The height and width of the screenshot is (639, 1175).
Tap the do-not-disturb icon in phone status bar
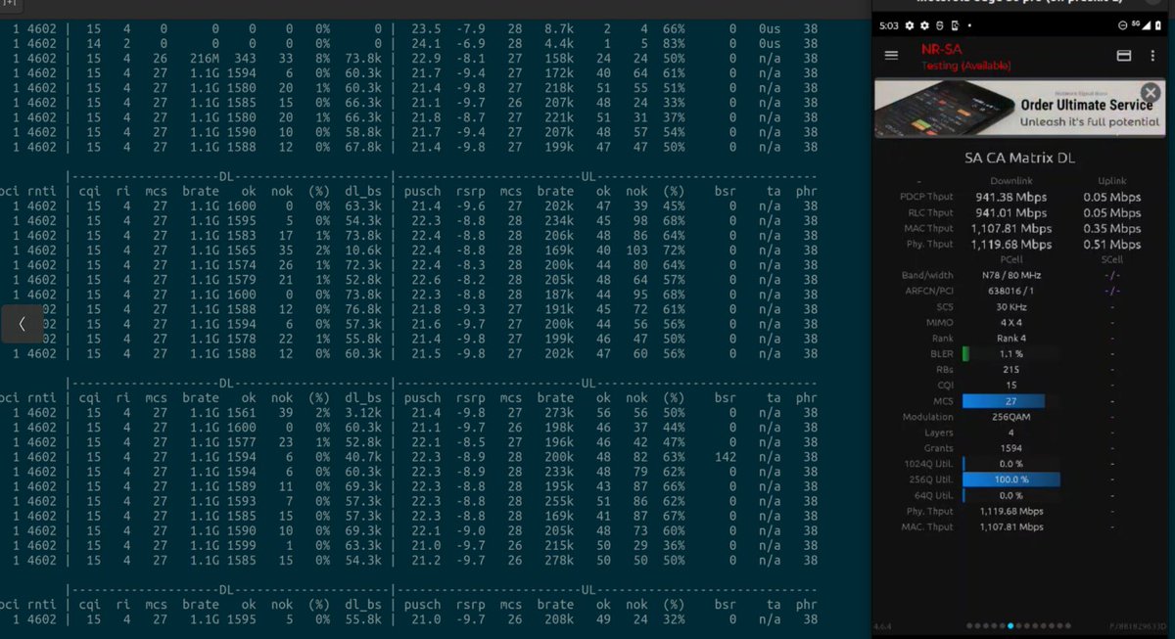(x=1124, y=24)
